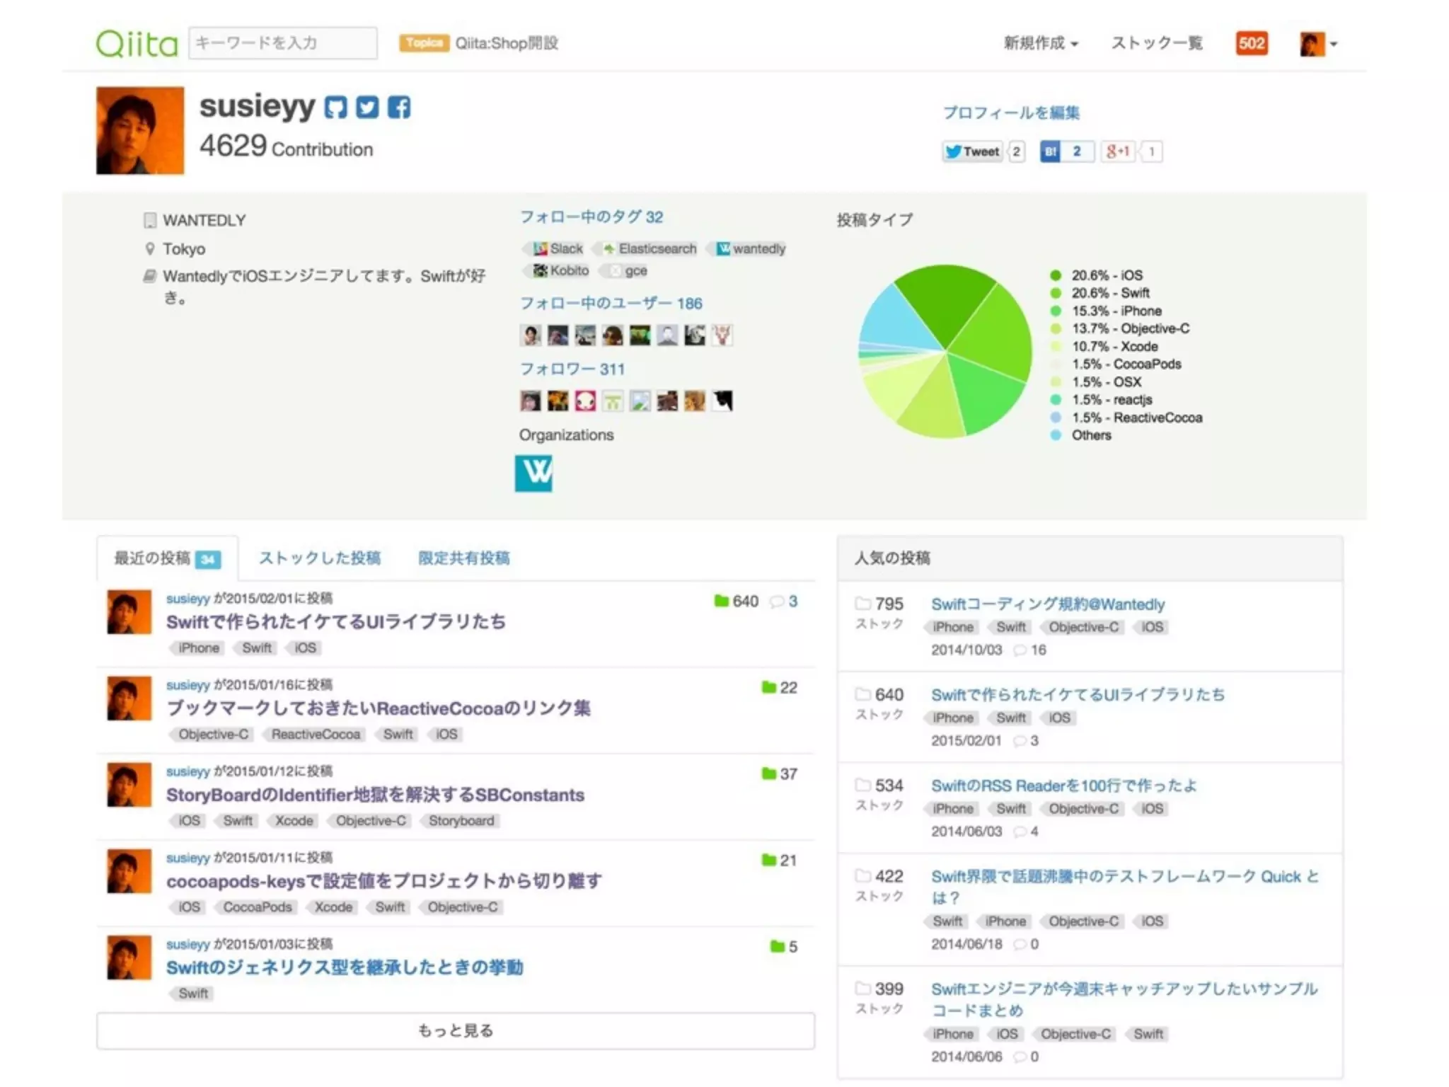Click the Qiita keyword search field

pos(283,43)
